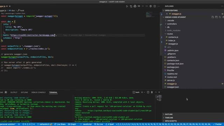
Task: Launch a new terminal with plus icon
Action: 142,92
